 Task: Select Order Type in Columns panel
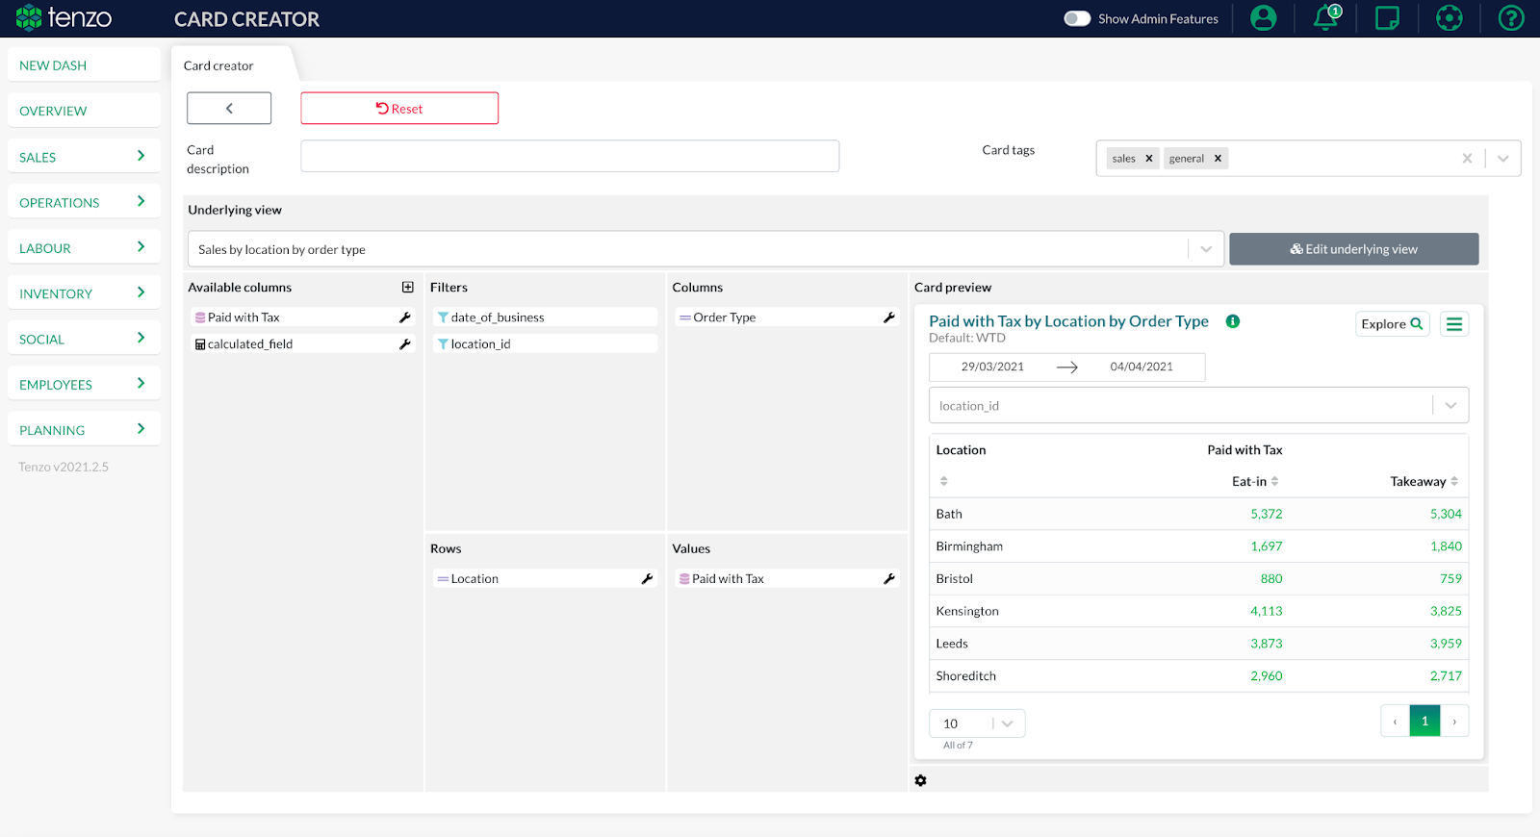(x=786, y=317)
